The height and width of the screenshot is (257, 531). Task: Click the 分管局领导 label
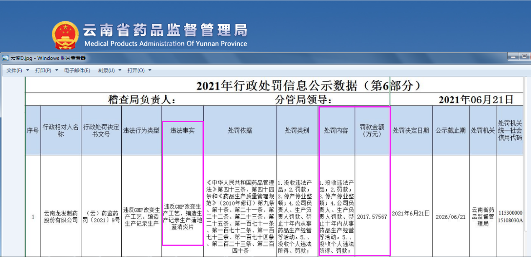(x=303, y=100)
